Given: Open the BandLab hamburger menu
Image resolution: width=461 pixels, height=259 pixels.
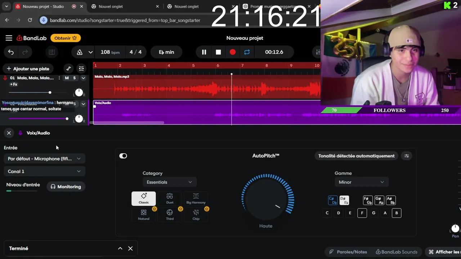Looking at the screenshot, I should 9,38.
